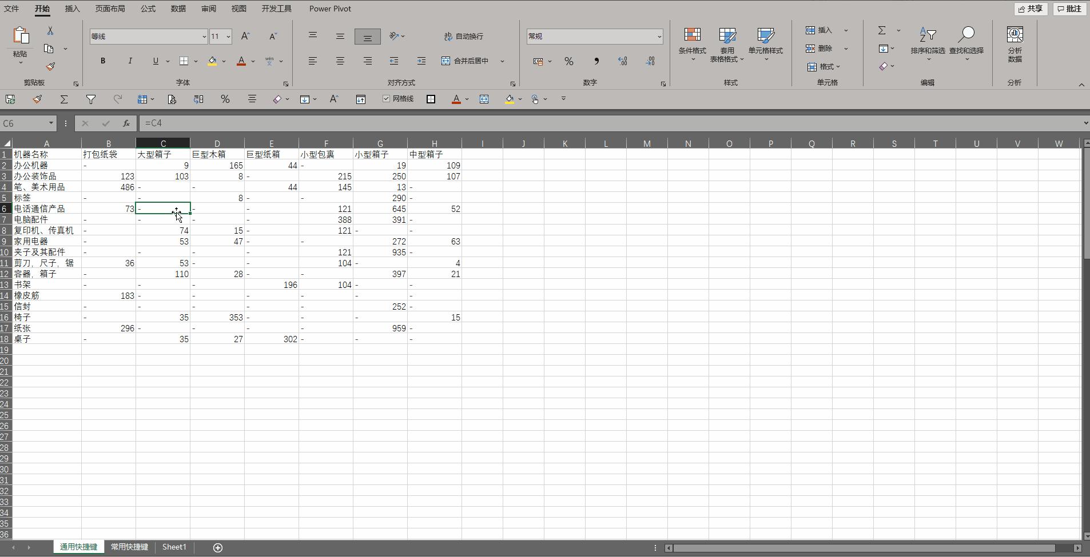Screen dimensions: 1090x557
Task: Click the Filter funnel in quick access toolbar
Action: click(x=91, y=99)
